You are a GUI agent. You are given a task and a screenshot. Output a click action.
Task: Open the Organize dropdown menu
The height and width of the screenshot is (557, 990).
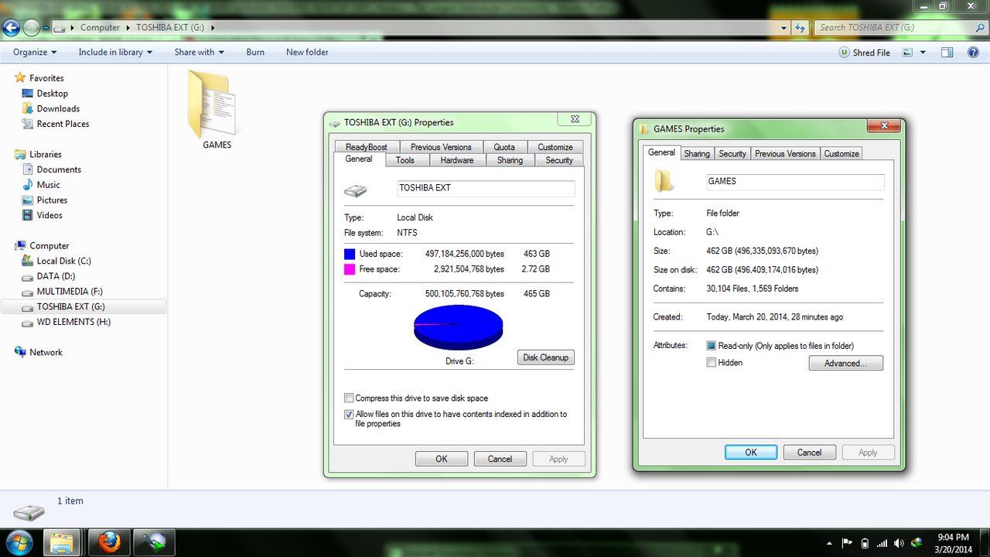[x=36, y=53]
